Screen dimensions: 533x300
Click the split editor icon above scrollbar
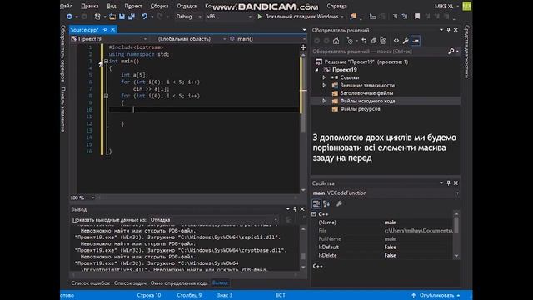(x=303, y=47)
